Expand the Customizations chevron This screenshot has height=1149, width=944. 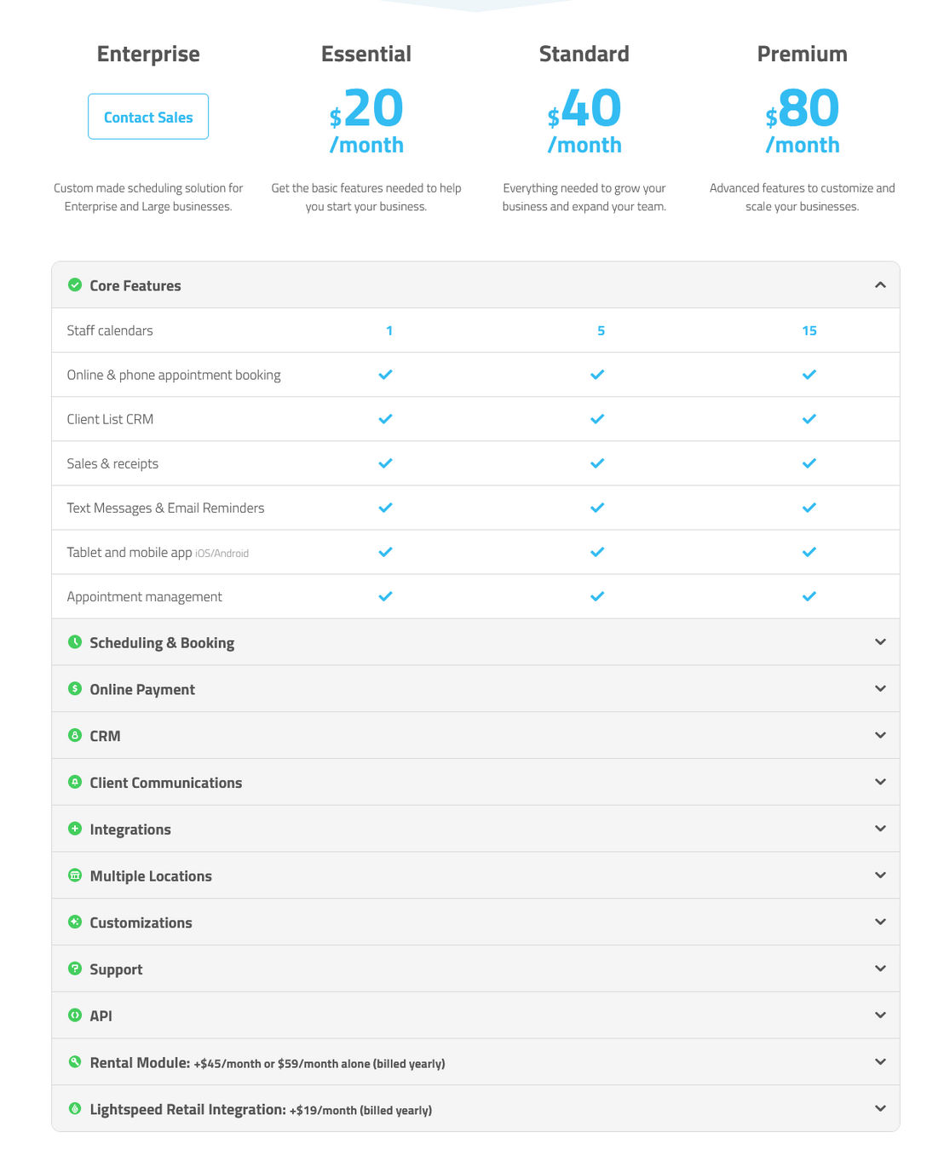880,922
